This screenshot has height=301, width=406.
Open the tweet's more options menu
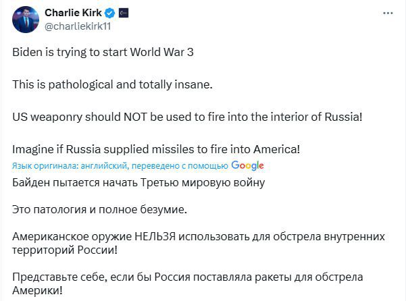(x=388, y=13)
